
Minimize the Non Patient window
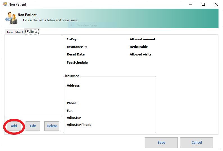[x=190, y=4]
